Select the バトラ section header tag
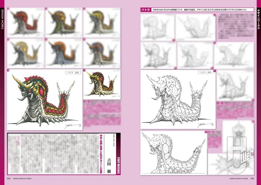 click(x=145, y=10)
